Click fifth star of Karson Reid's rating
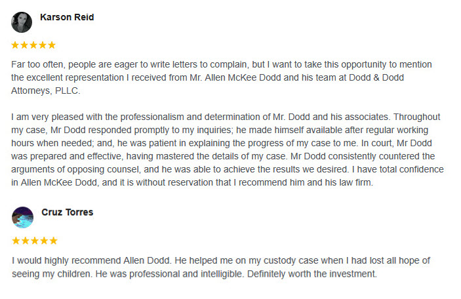Screen dimensions: 461x299 coord(52,45)
